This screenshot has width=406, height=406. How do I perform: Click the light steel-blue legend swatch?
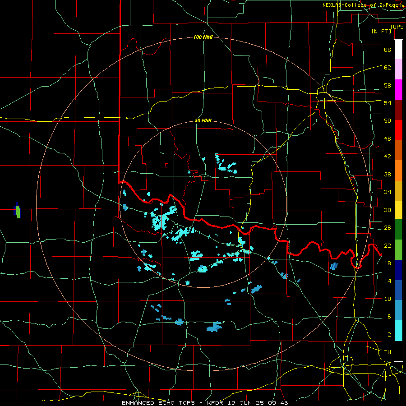(x=398, y=310)
